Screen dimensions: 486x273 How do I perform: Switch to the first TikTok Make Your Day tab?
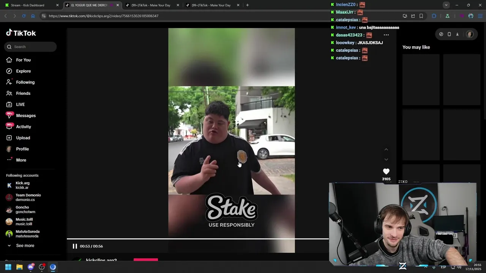[x=151, y=5]
